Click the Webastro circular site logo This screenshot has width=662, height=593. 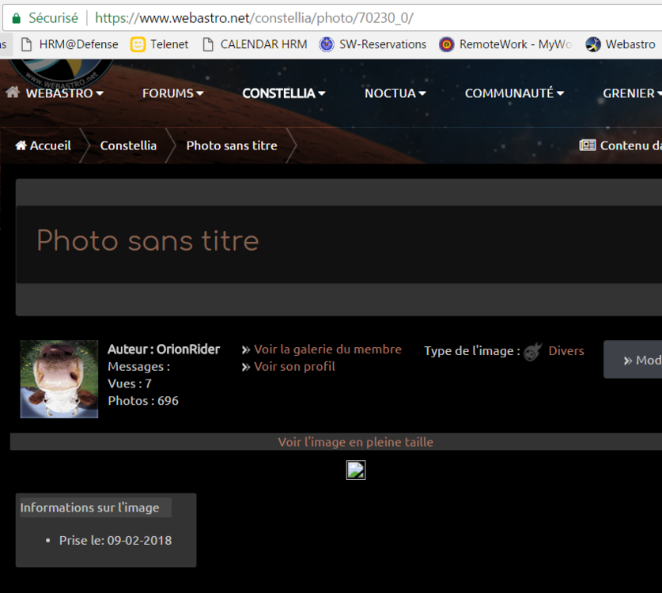pos(61,72)
